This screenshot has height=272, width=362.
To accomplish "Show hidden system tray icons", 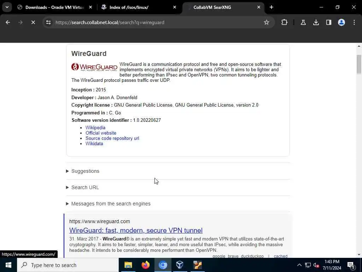I will [x=299, y=265].
